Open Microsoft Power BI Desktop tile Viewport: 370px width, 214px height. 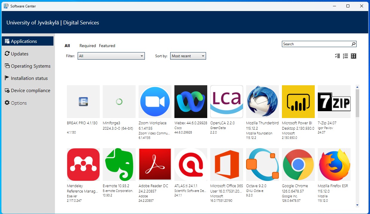(298, 102)
